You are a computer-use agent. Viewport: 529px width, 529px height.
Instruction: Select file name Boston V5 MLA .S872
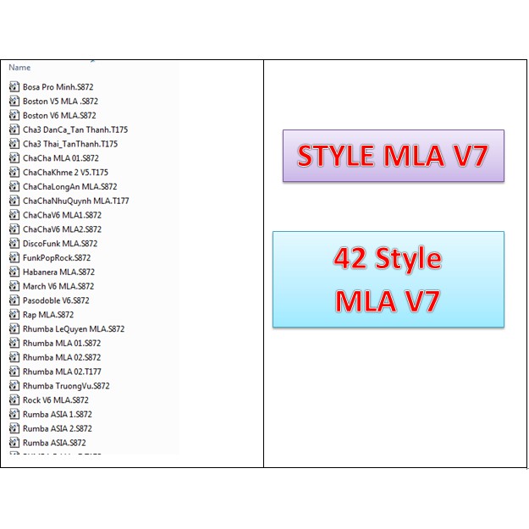[60, 102]
